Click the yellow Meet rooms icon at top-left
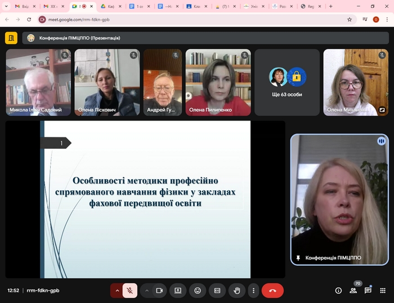The height and width of the screenshot is (303, 394). pyautogui.click(x=11, y=38)
